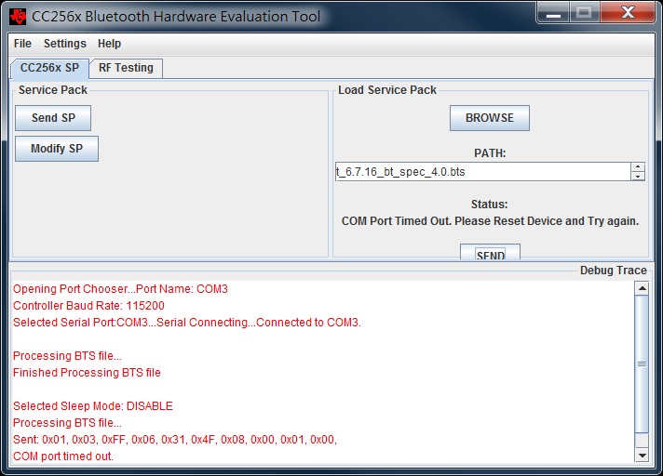663x476 pixels.
Task: Click the Texas Instruments app icon in title bar
Action: click(19, 17)
